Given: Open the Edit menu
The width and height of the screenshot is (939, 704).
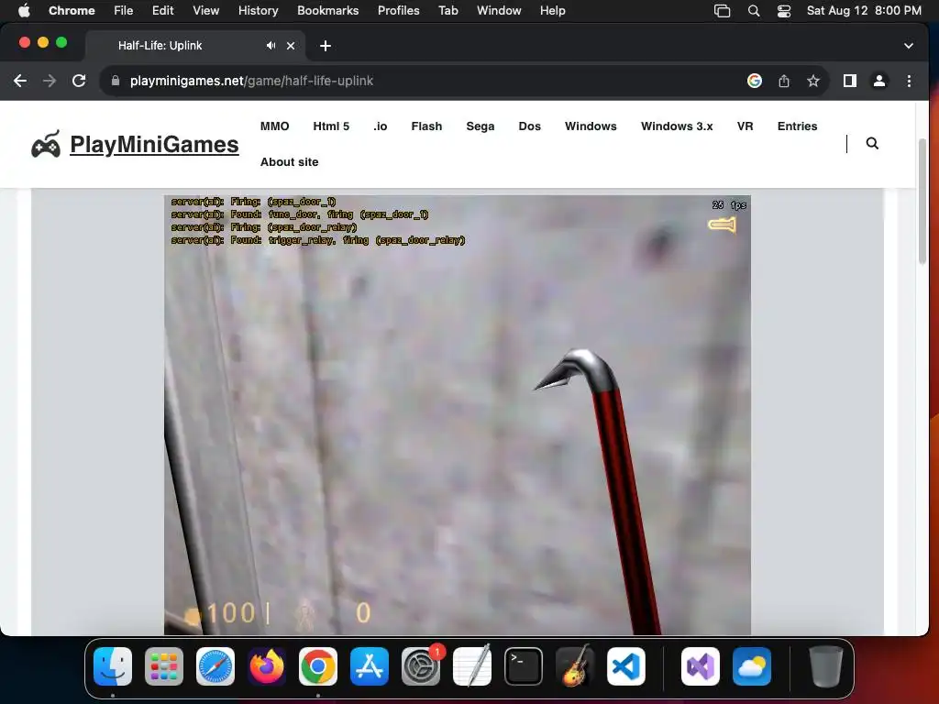Looking at the screenshot, I should 162,11.
